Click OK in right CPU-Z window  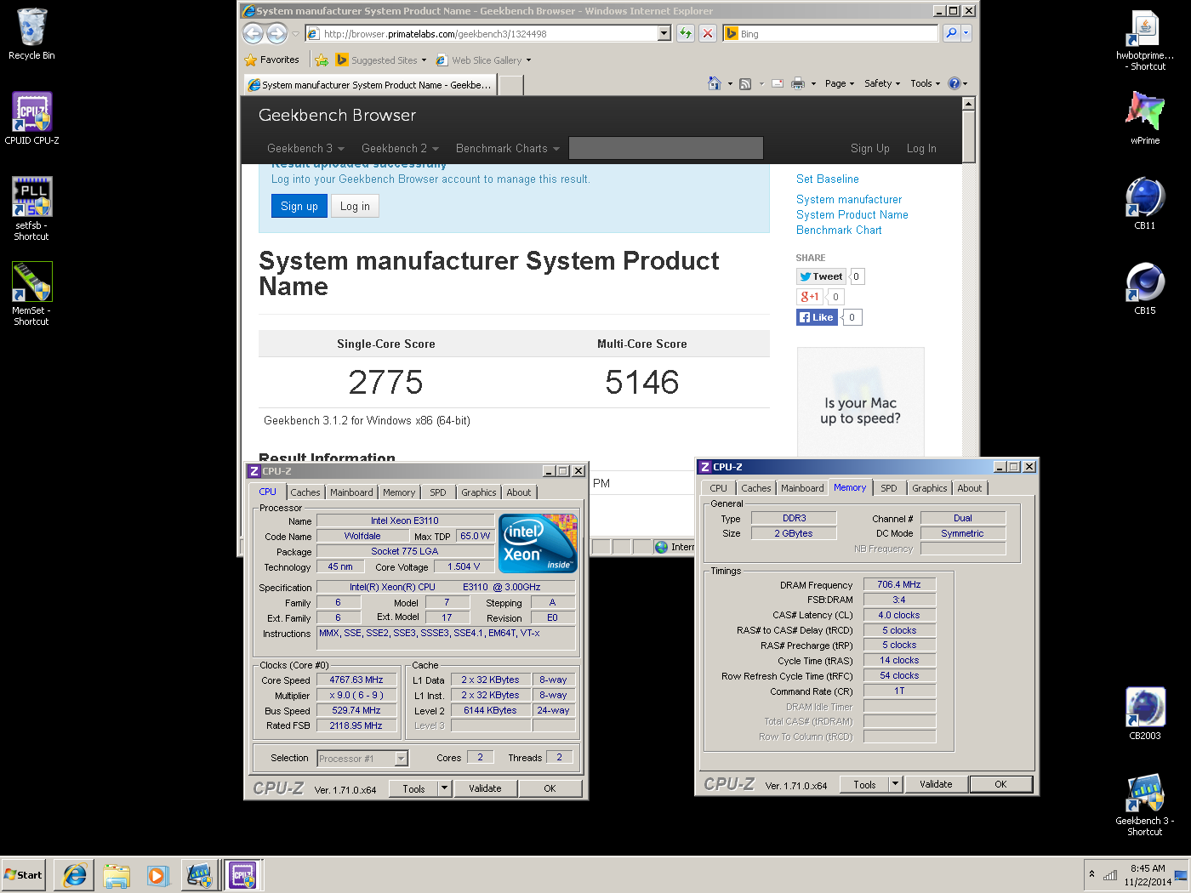(1000, 784)
